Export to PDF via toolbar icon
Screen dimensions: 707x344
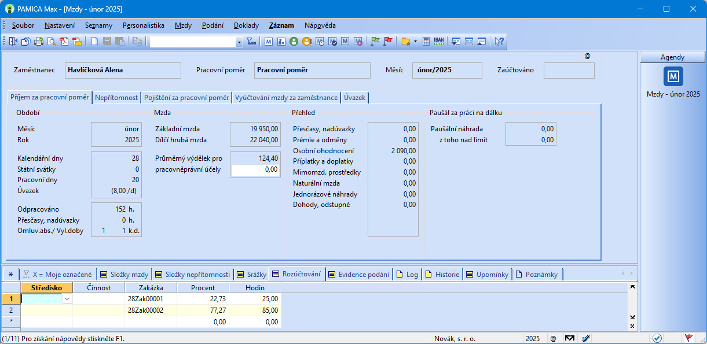click(64, 41)
